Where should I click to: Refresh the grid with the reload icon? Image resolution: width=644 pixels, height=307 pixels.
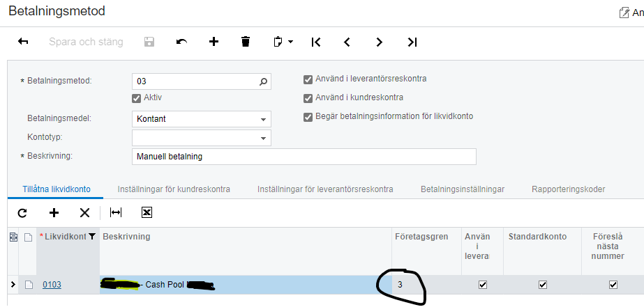(x=22, y=212)
